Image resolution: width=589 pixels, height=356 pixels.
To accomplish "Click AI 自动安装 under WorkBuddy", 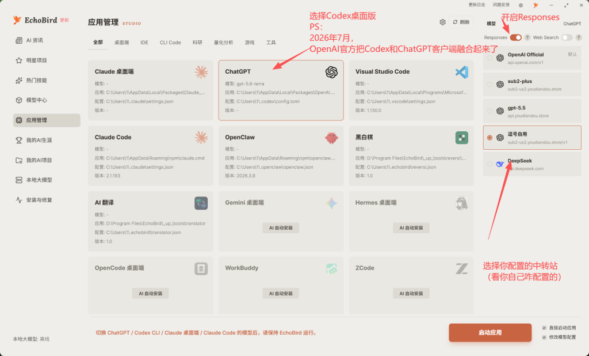I will coord(281,294).
